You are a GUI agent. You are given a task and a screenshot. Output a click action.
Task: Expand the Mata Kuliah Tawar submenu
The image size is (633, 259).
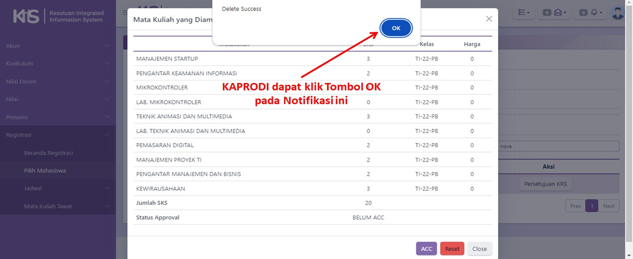pyautogui.click(x=64, y=206)
